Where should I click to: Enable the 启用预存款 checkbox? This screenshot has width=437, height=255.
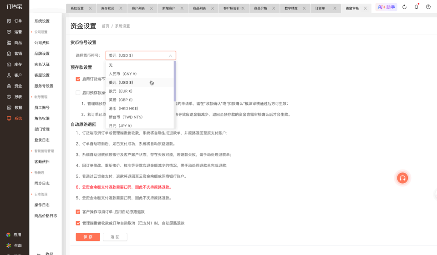[x=78, y=93]
